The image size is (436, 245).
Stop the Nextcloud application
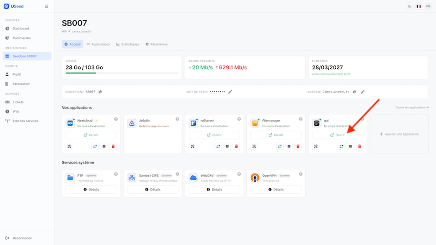click(x=104, y=146)
